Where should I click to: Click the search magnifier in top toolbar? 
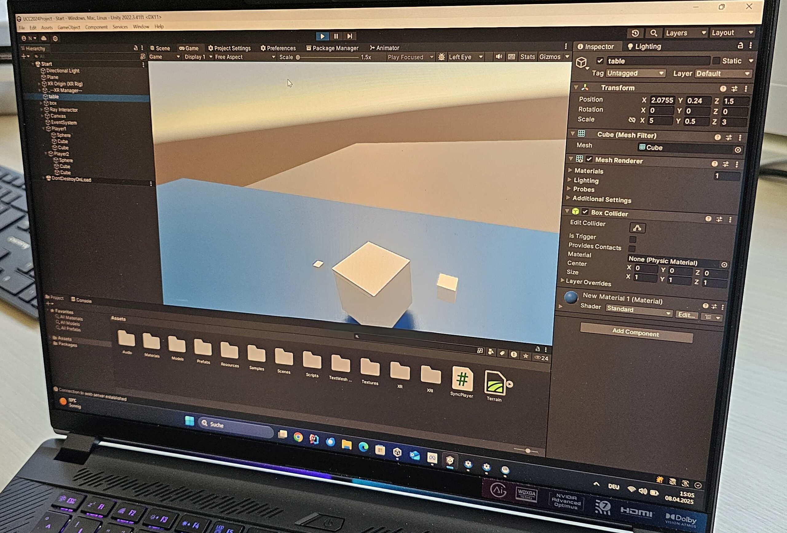click(x=653, y=33)
